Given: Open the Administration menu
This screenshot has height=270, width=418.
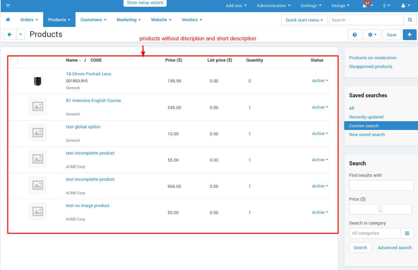Looking at the screenshot, I should point(273,6).
